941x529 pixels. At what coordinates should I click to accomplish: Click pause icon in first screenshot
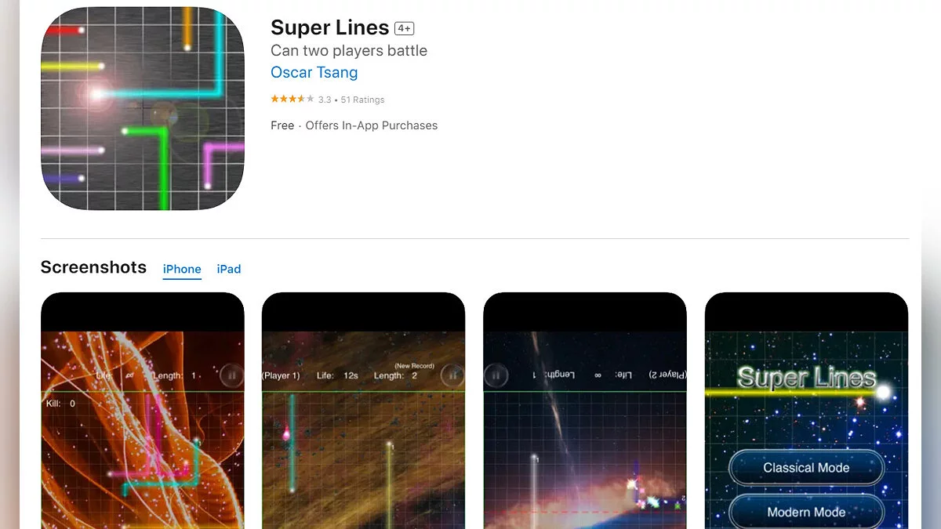[x=231, y=375]
